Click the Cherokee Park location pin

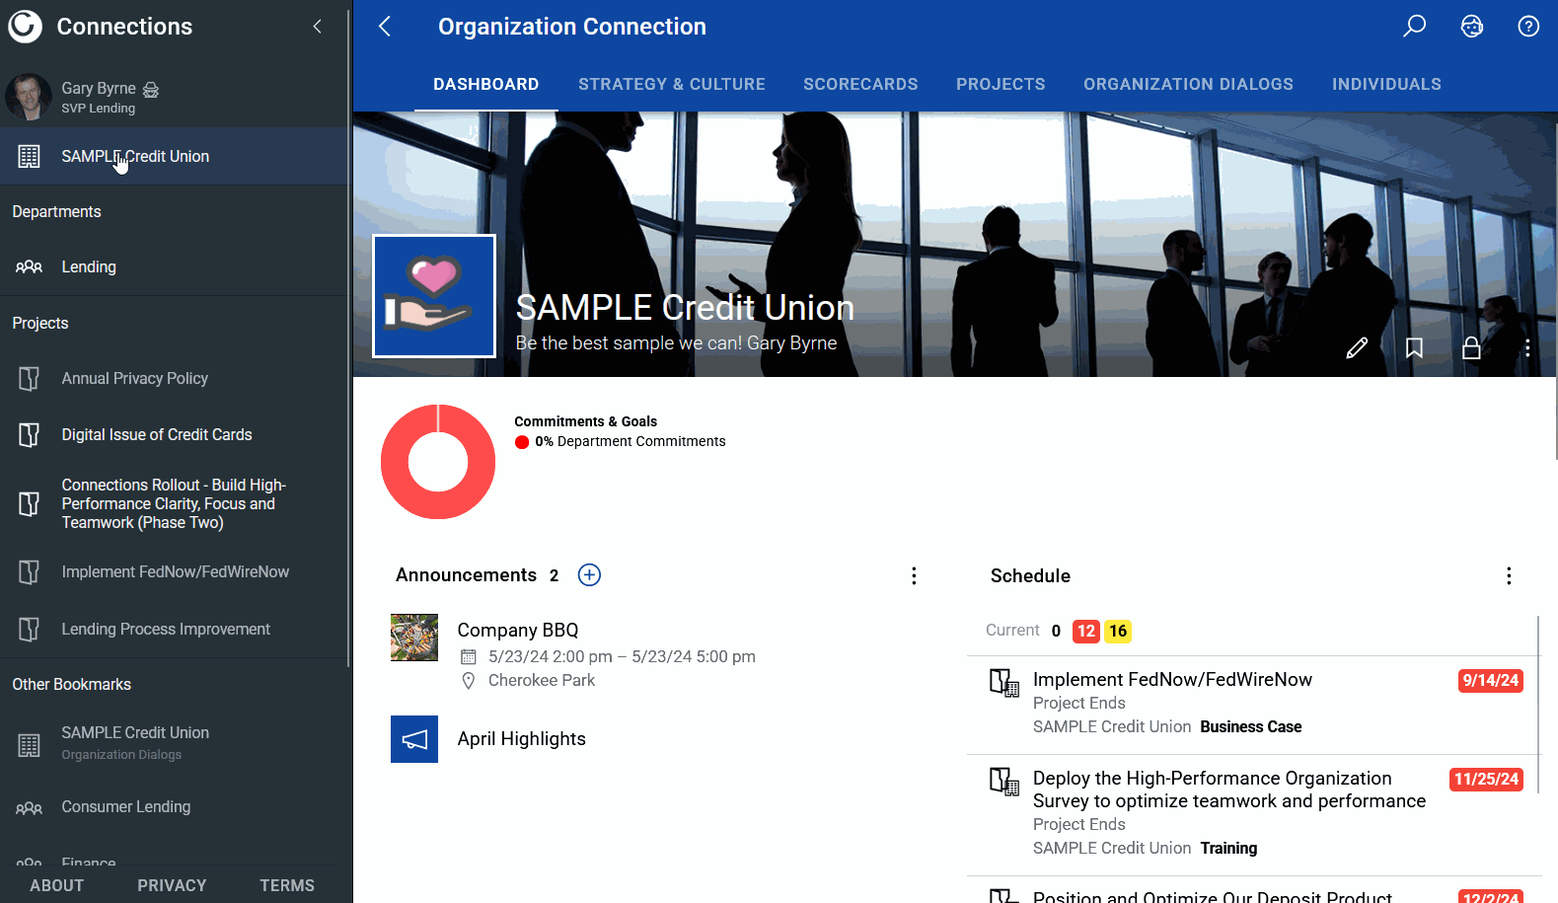coord(469,681)
